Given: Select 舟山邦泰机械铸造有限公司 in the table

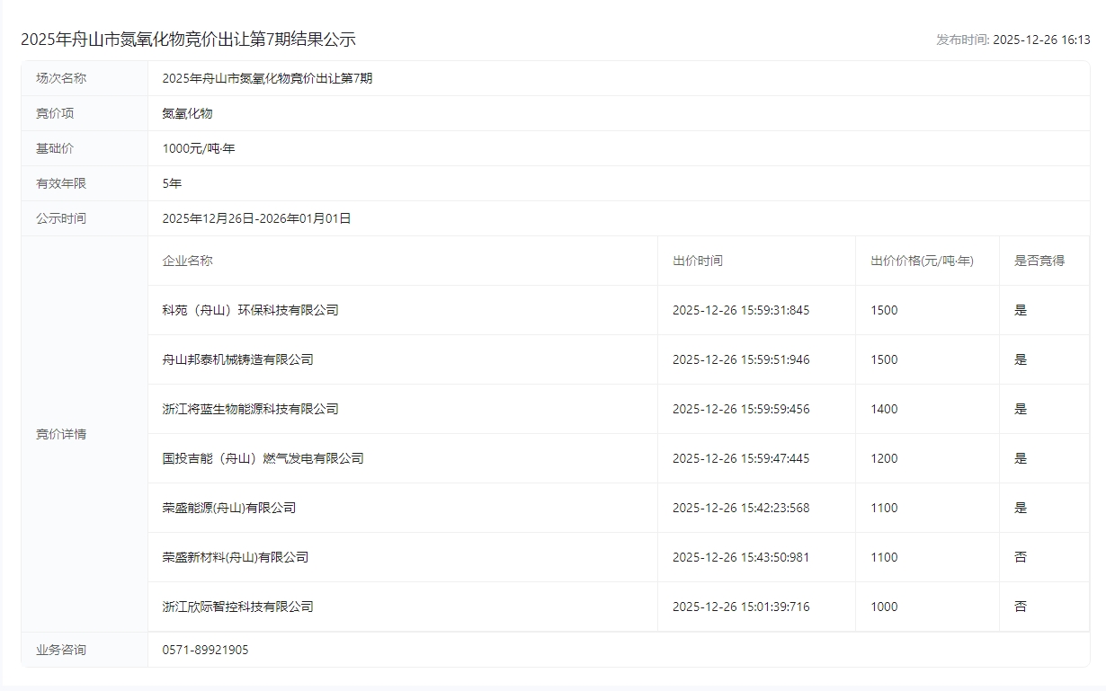Looking at the screenshot, I should click(237, 359).
